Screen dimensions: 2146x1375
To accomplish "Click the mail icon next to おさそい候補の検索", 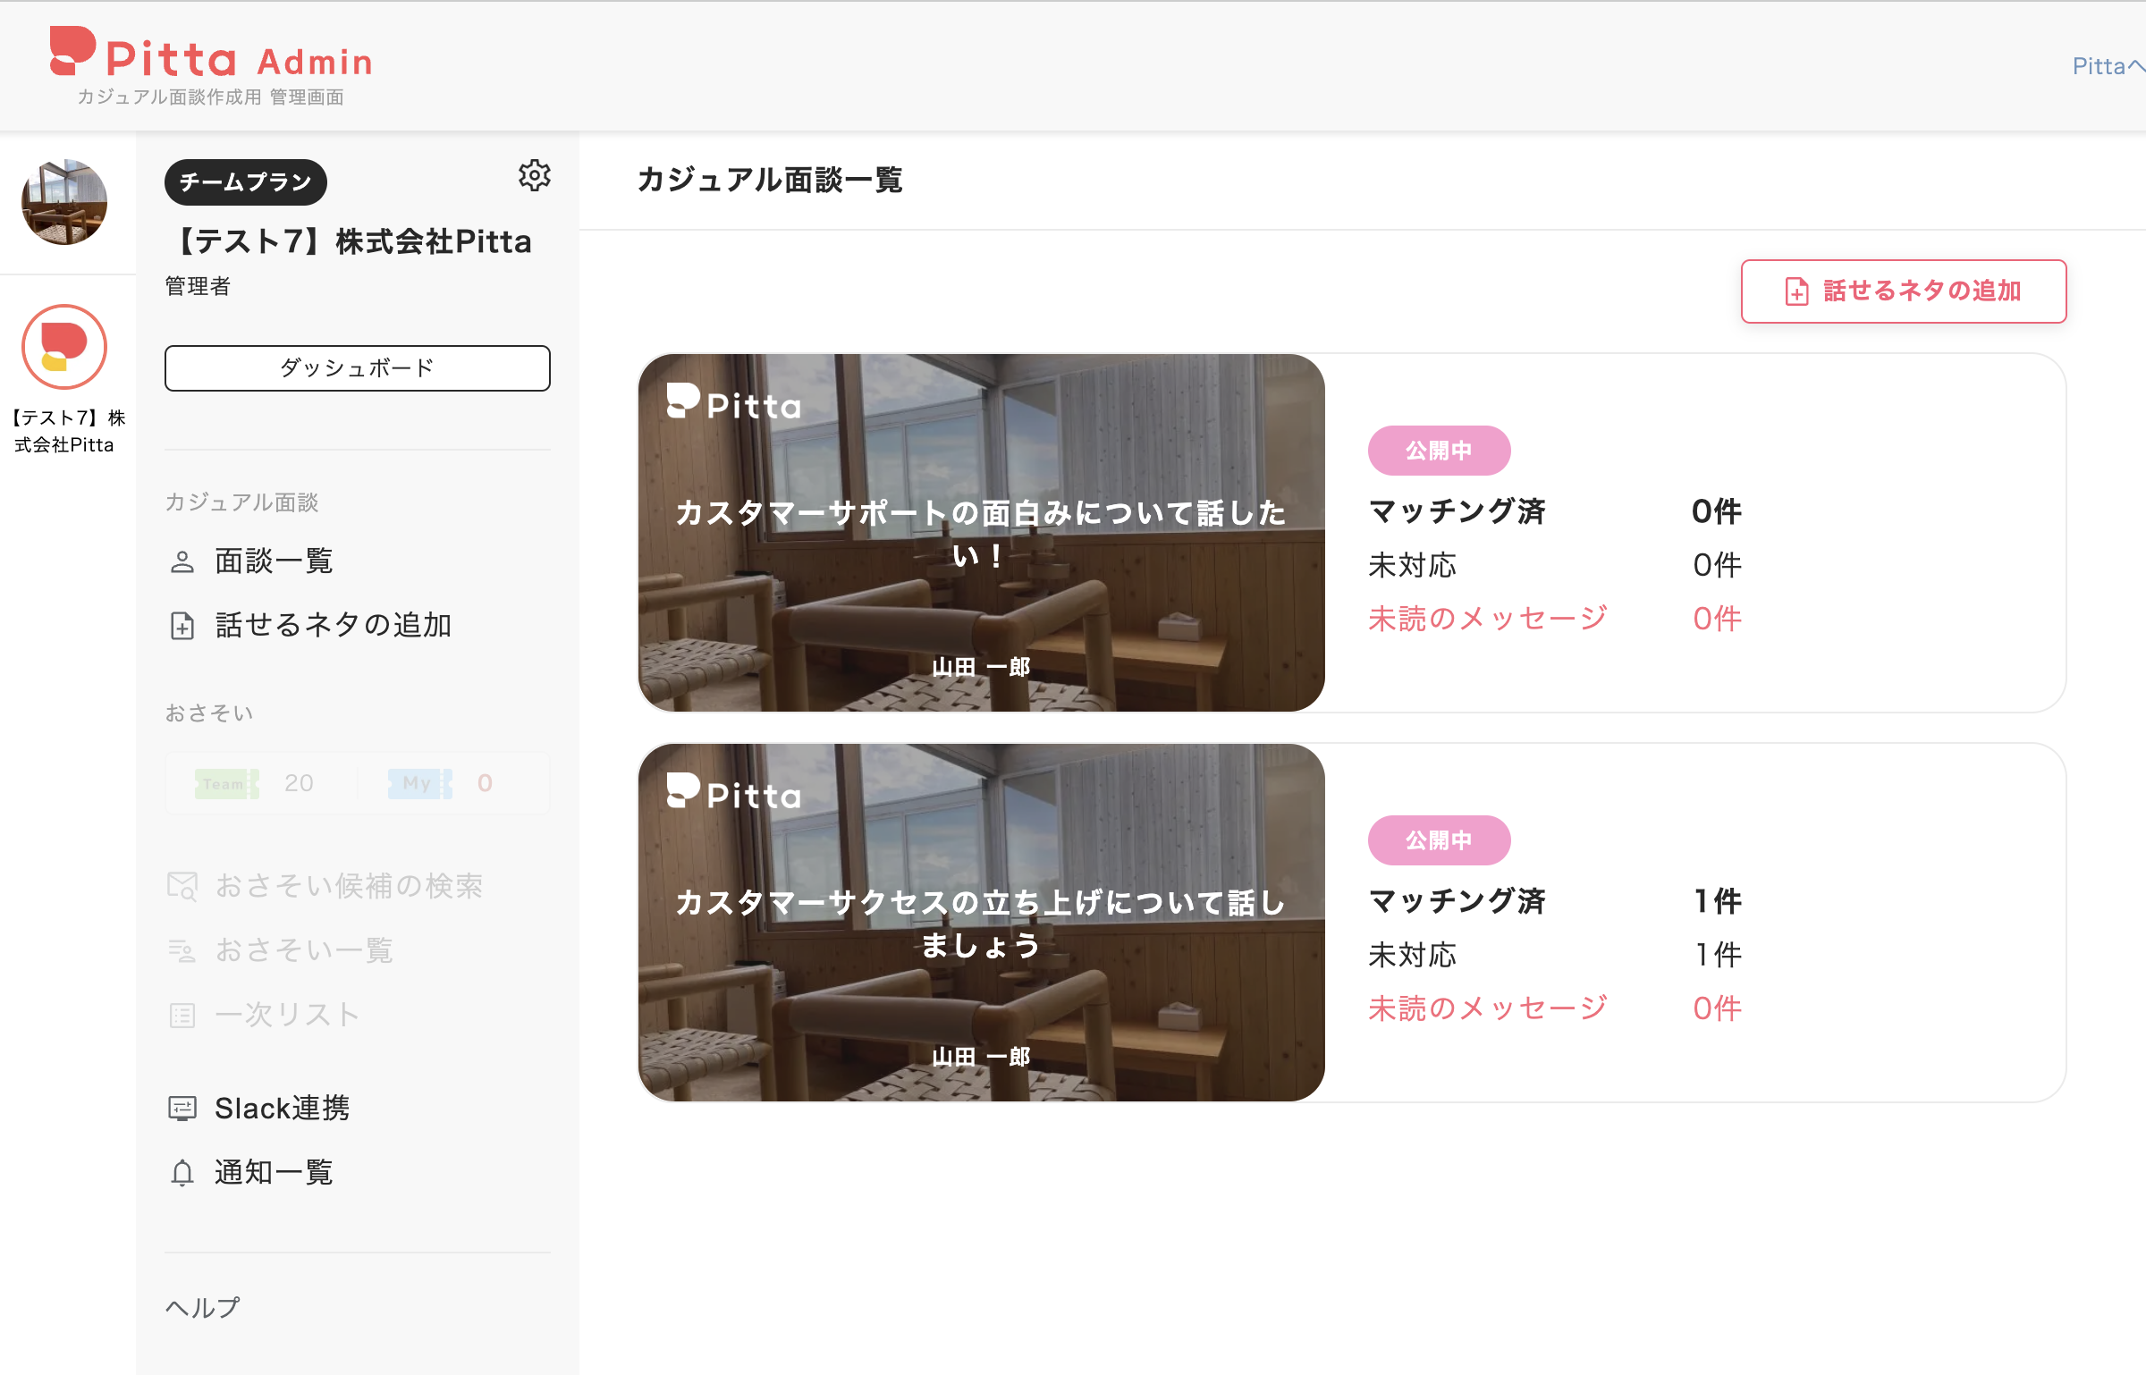I will tap(182, 886).
